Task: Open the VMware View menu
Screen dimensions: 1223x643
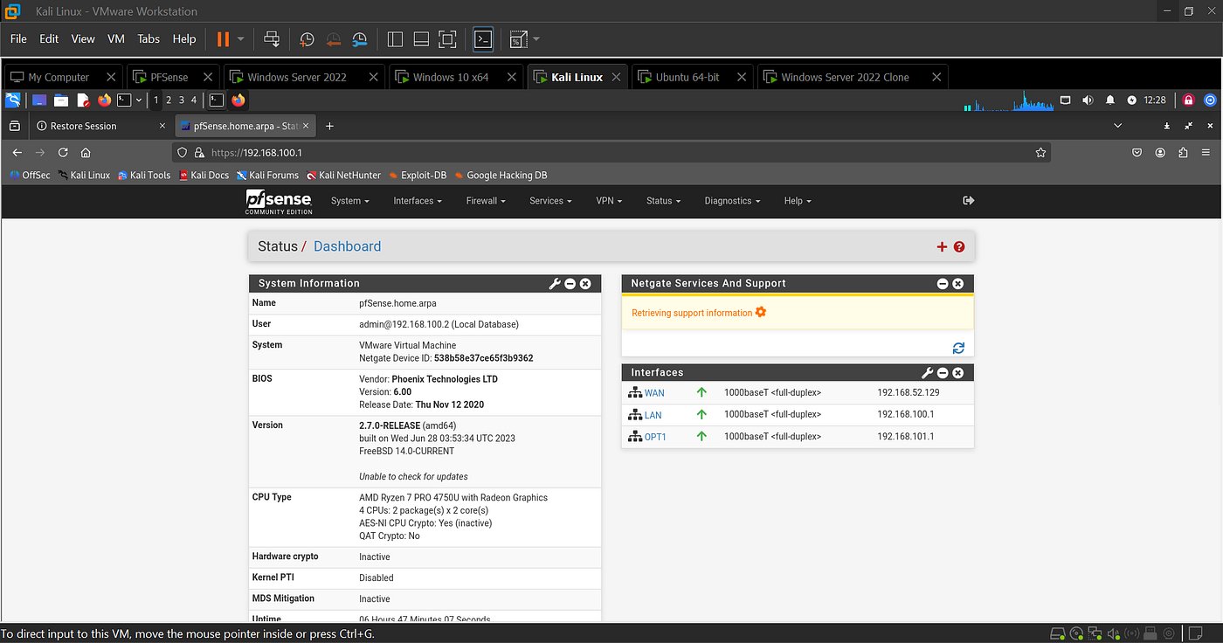Action: pos(83,39)
